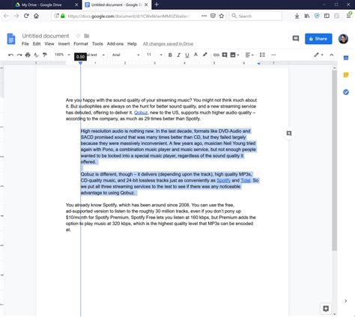Click the Redo icon in toolbar
355x317 pixels.
point(19,55)
